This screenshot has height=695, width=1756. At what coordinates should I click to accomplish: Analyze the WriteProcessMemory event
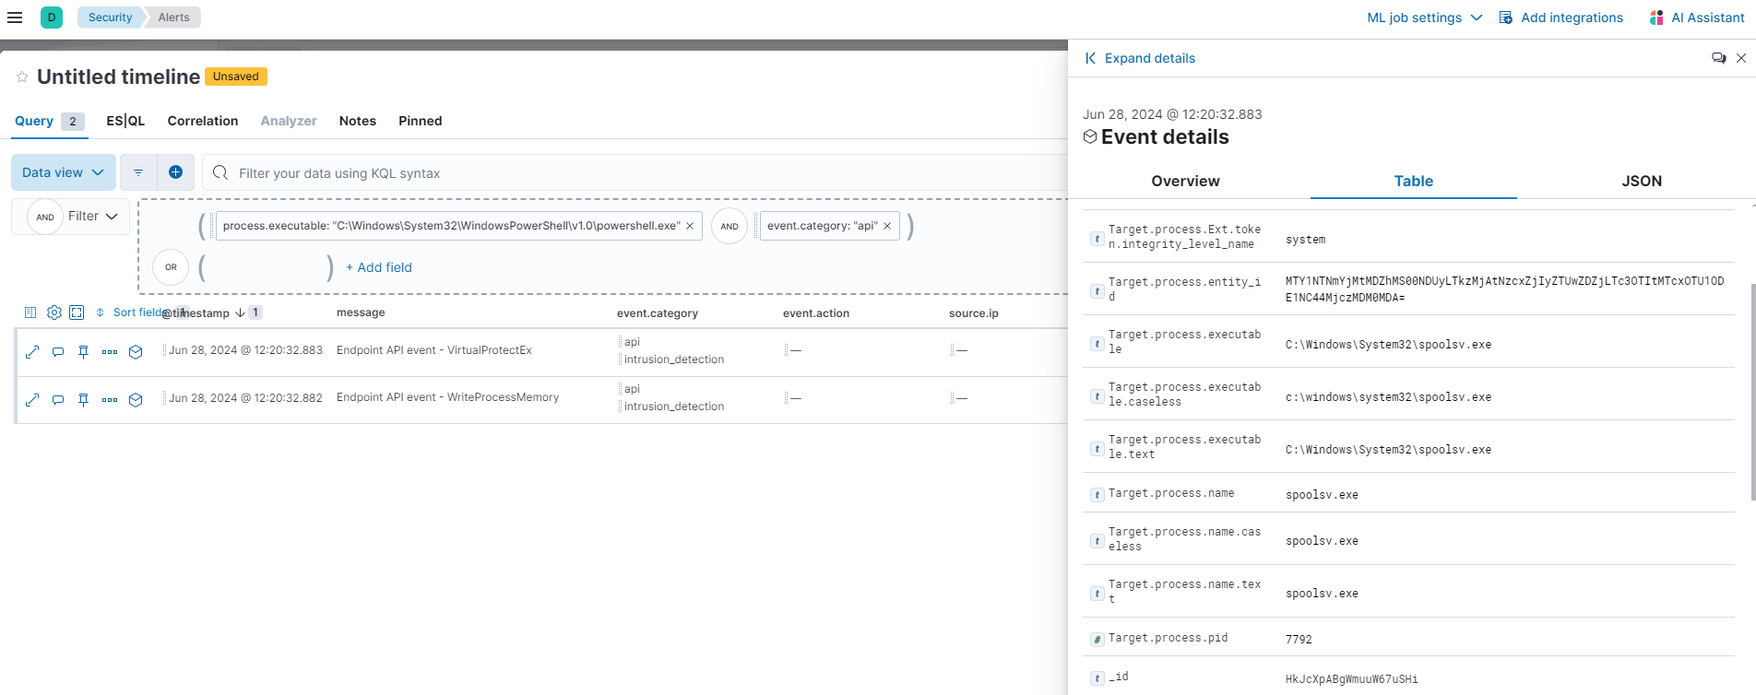click(136, 399)
